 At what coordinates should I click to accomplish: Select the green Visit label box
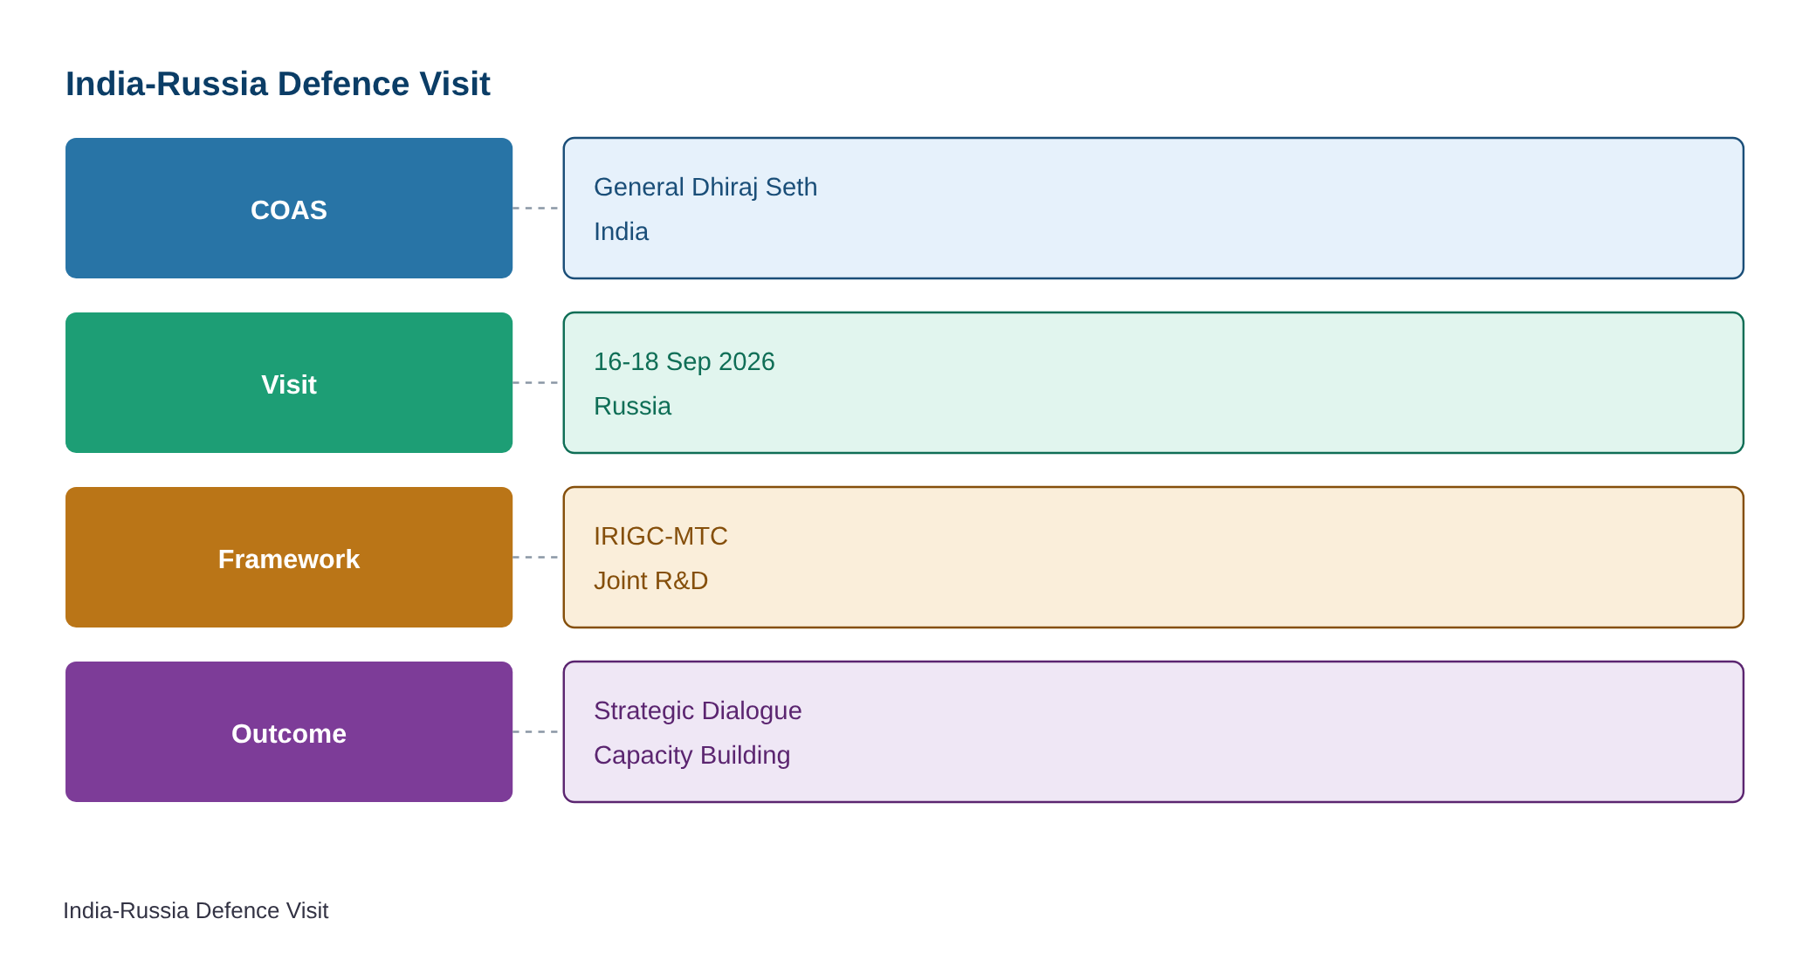click(289, 382)
